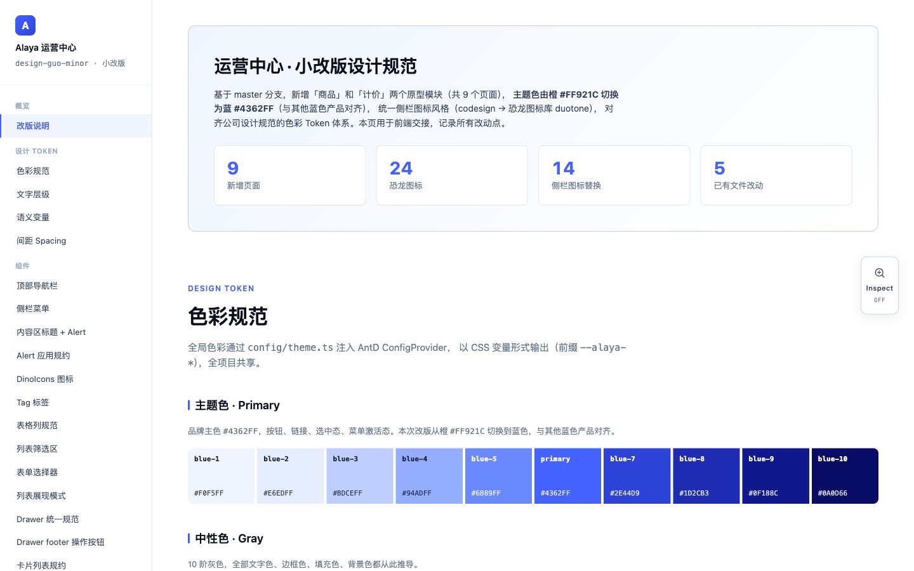Viewport: 914px width, 571px height.
Task: Go to Drawer 统一规范
Action: (x=76, y=519)
